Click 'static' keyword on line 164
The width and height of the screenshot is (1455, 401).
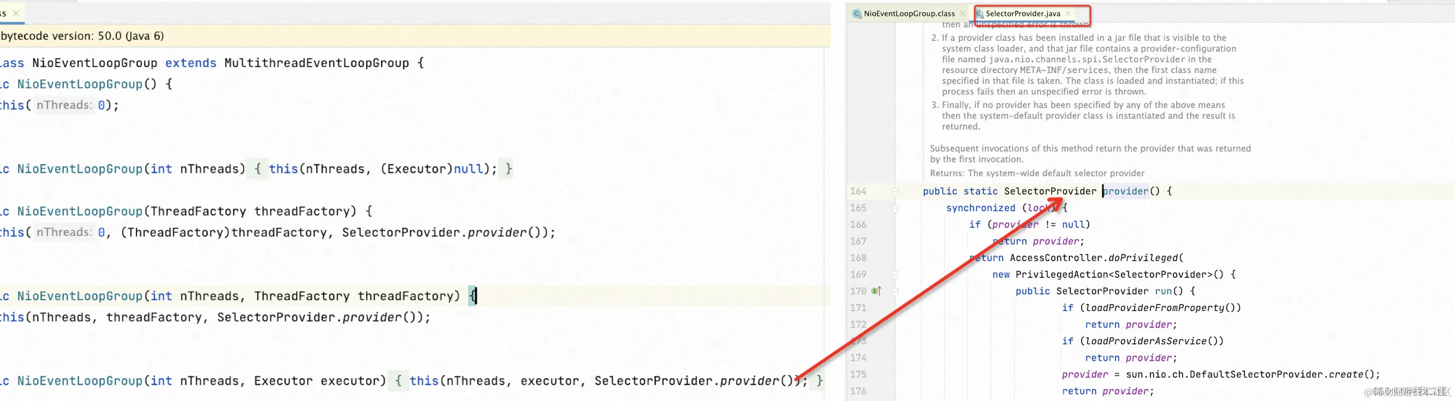pos(980,191)
